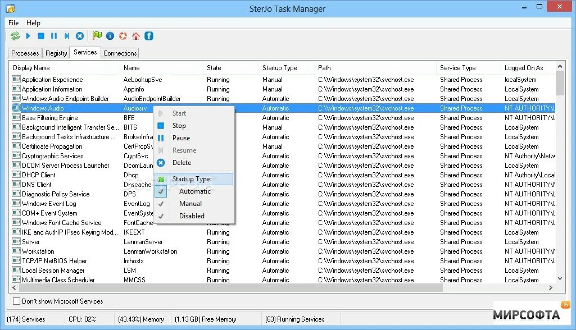This screenshot has height=330, width=576.
Task: Select the Diagnostic Policy Service row
Action: click(283, 194)
